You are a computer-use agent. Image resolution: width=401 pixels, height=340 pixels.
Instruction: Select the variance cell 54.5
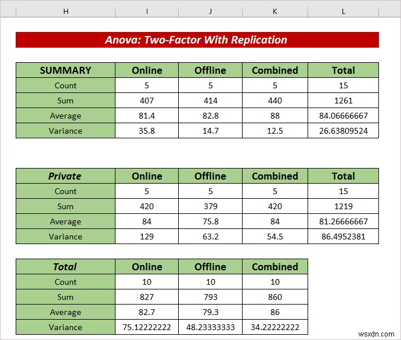[x=275, y=237]
